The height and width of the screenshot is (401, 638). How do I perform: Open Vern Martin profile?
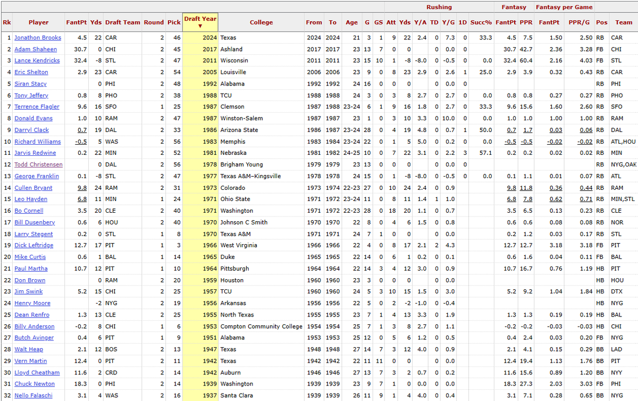[x=31, y=362]
